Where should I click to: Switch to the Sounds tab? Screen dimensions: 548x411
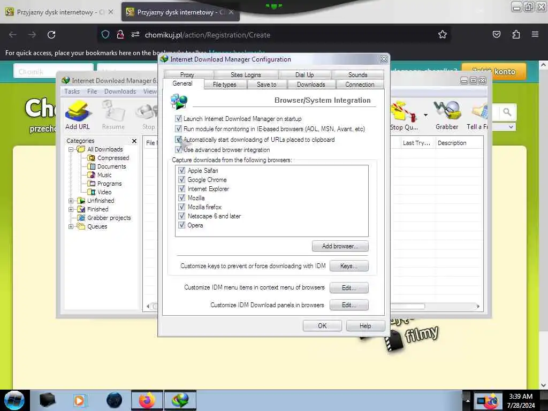coord(357,74)
